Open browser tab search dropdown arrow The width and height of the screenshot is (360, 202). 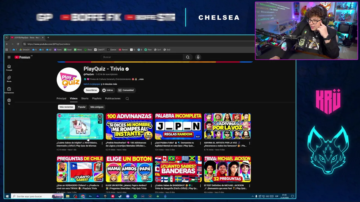pos(6,38)
